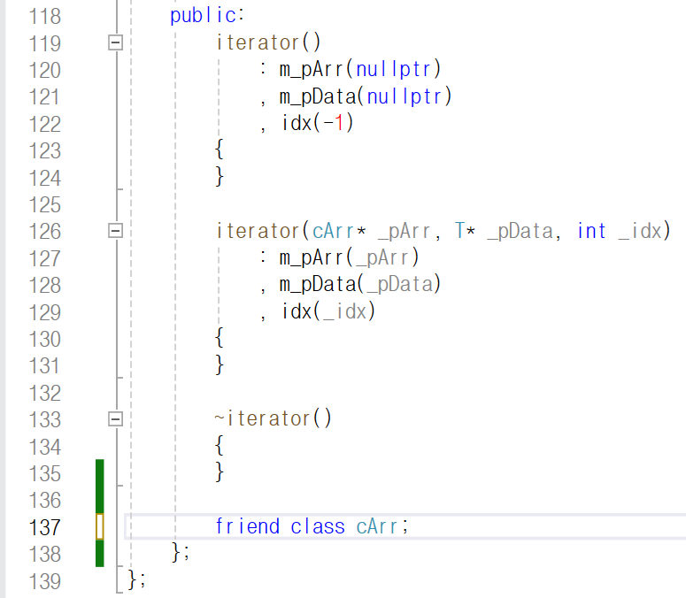Collapse the ~iterator() destructor at line 133
This screenshot has width=686, height=598.
[x=115, y=418]
